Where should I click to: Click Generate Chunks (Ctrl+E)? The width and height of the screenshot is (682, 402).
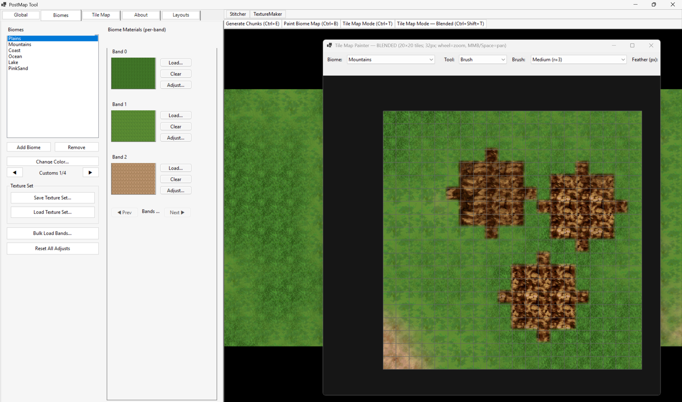pyautogui.click(x=252, y=24)
